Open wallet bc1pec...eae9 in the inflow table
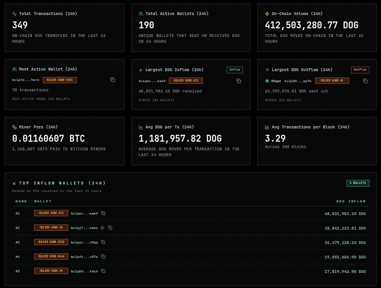Viewport: 381px width, 288px height. click(x=84, y=213)
